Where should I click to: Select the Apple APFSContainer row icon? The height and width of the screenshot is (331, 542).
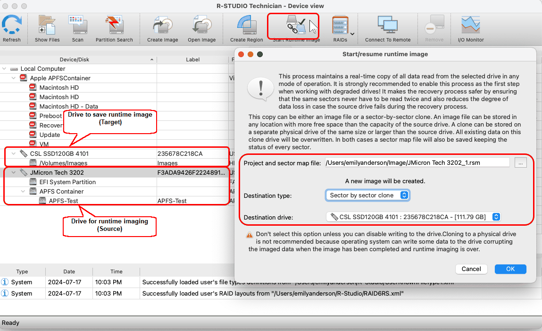24,78
